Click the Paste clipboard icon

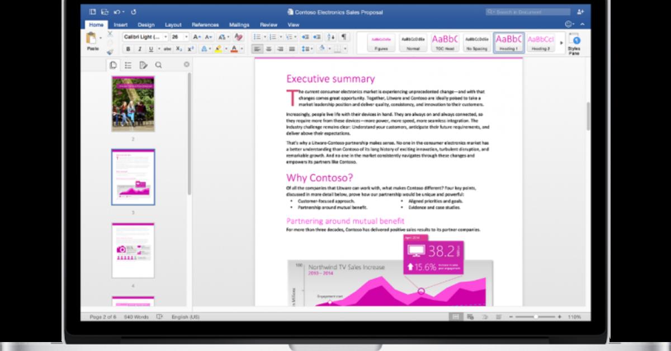(x=92, y=39)
